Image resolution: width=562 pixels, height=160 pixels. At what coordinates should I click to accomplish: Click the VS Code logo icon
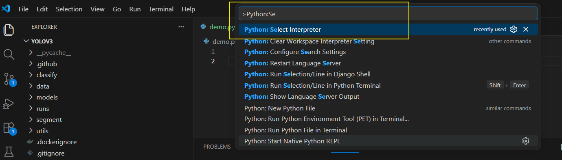coord(6,9)
